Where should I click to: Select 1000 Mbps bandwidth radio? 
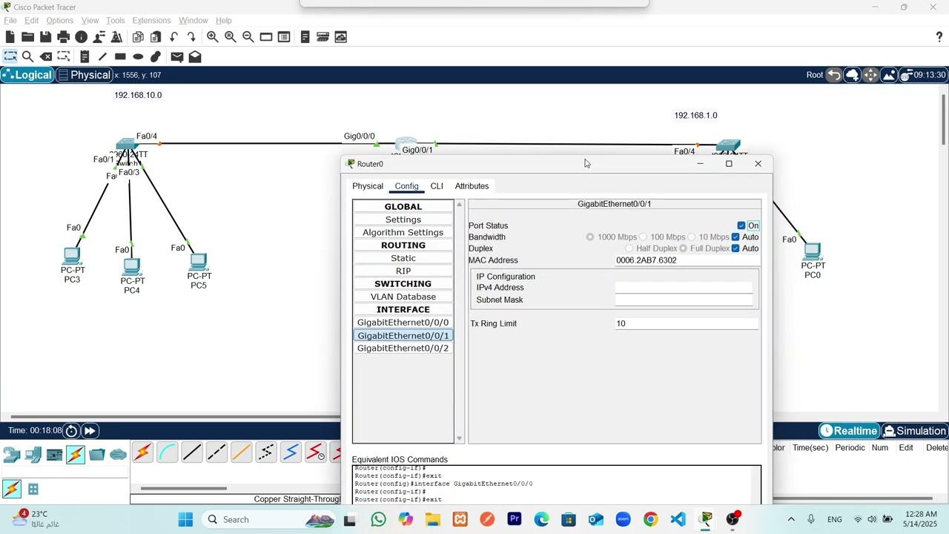(x=590, y=237)
